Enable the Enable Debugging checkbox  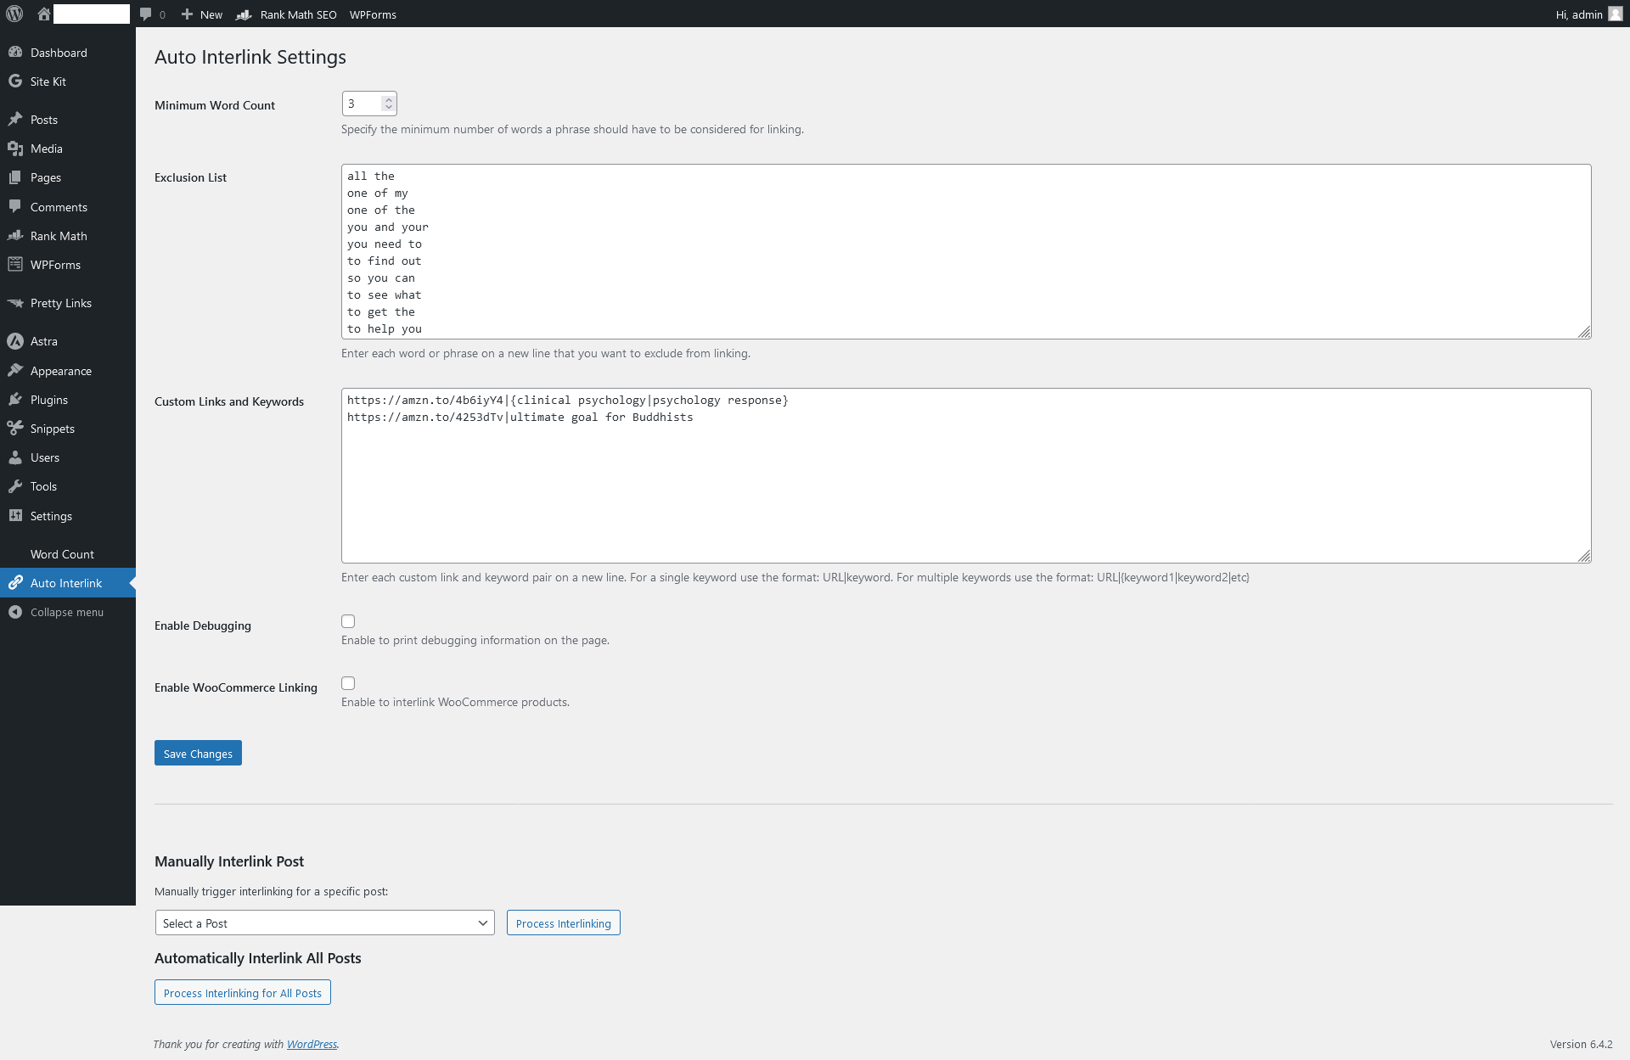pos(348,620)
